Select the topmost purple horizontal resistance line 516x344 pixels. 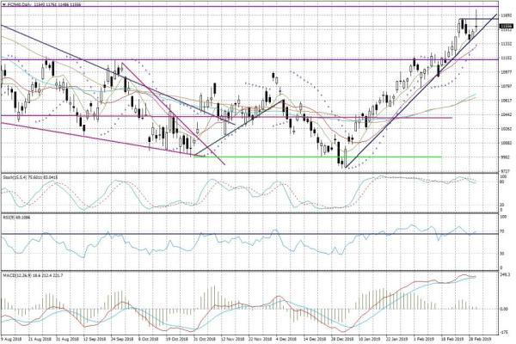258,6
